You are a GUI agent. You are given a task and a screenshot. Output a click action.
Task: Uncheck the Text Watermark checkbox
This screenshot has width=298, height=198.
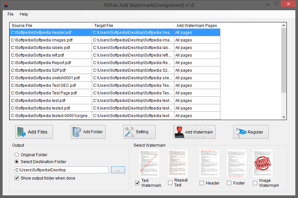click(137, 183)
